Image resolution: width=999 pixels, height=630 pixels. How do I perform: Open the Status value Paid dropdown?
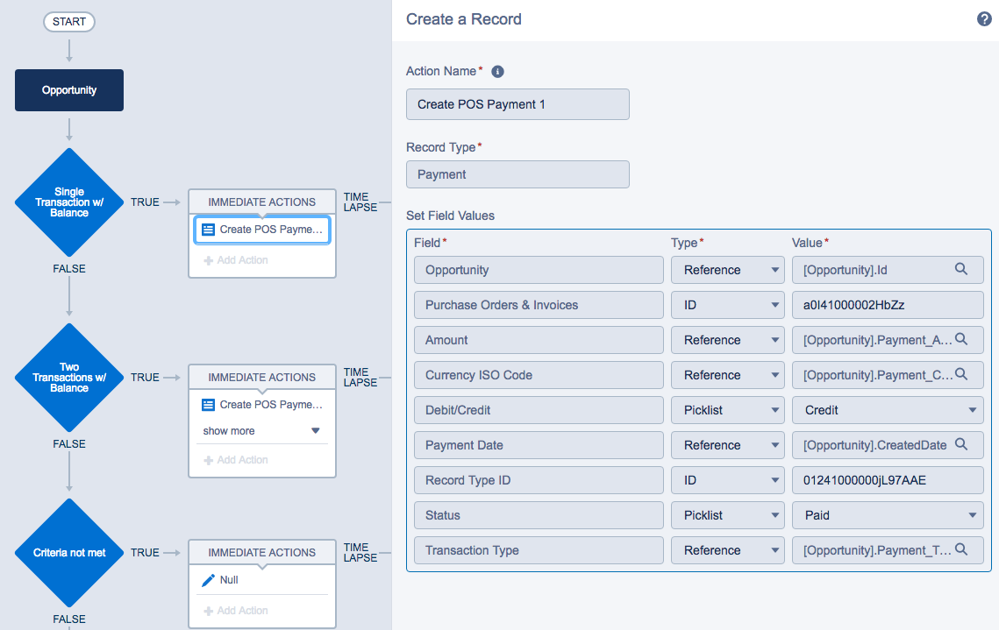(887, 515)
